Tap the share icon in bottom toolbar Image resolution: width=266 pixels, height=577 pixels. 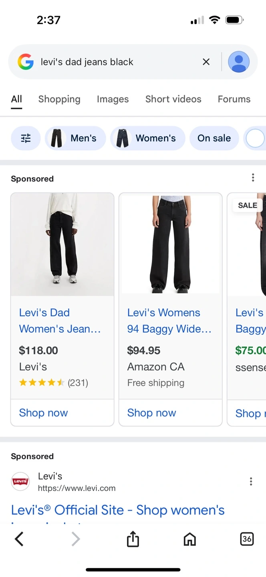pos(133,539)
